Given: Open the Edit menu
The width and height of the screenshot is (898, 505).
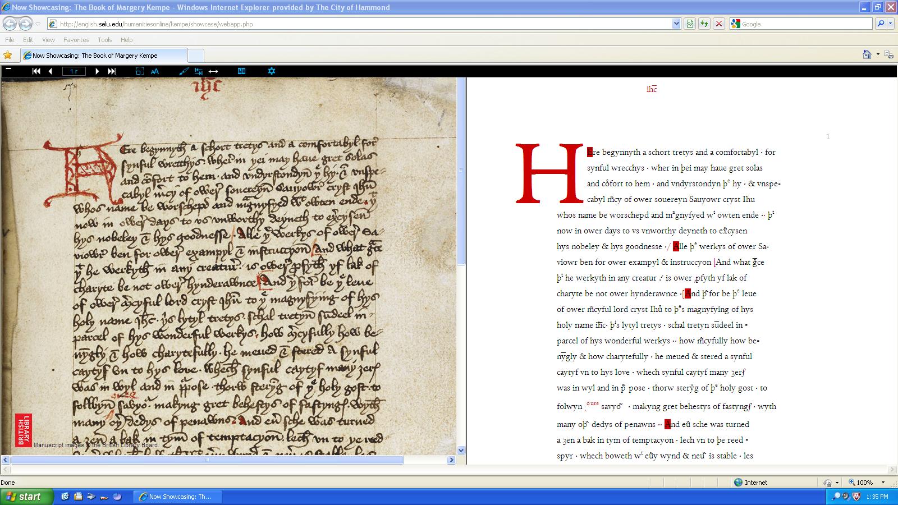Looking at the screenshot, I should coord(28,40).
